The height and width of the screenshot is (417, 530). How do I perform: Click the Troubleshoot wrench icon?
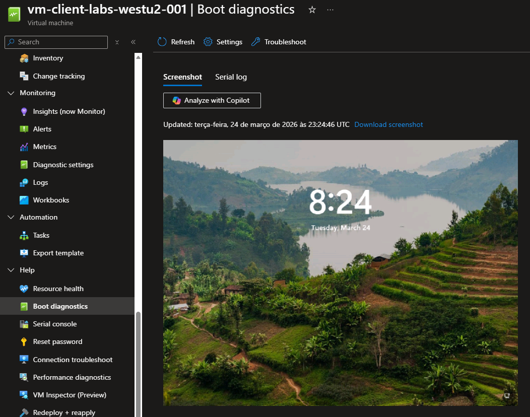tap(256, 42)
